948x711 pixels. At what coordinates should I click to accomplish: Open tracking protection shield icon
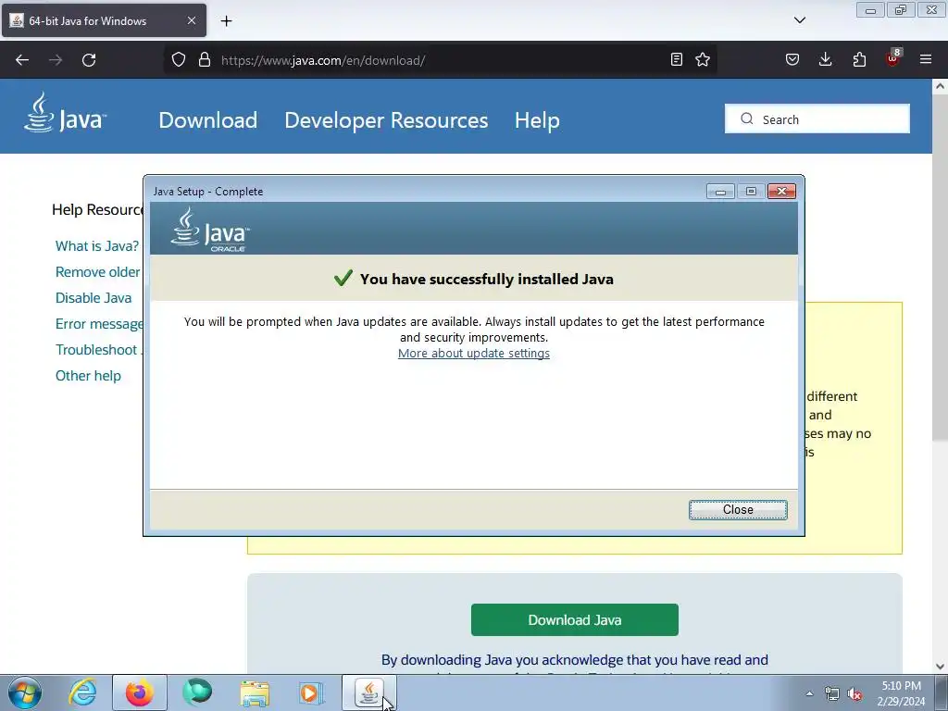coord(179,60)
